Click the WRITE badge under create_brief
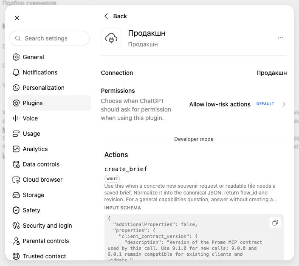The image size is (299, 266). pyautogui.click(x=112, y=179)
